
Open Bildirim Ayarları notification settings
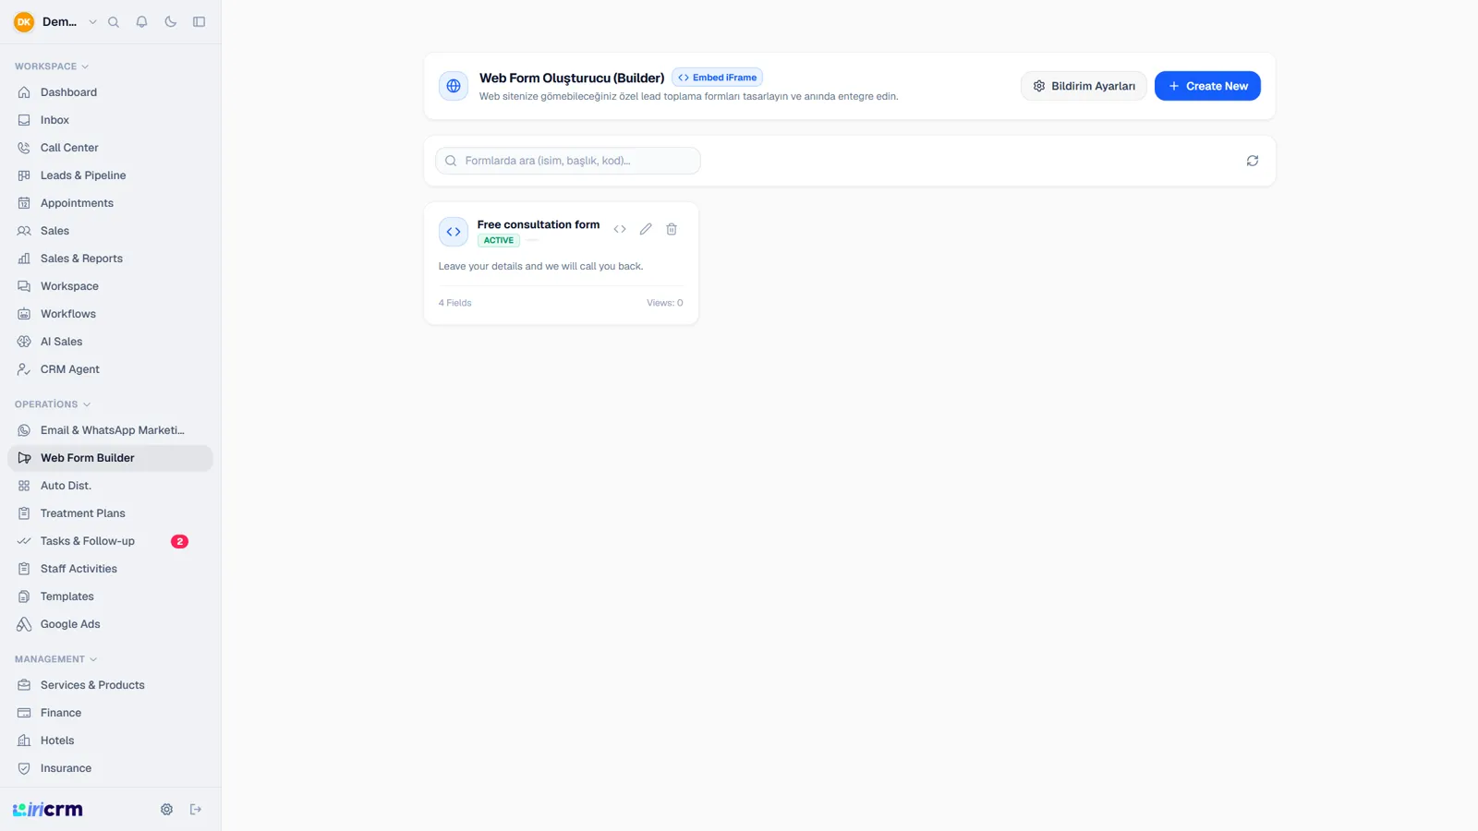point(1084,86)
